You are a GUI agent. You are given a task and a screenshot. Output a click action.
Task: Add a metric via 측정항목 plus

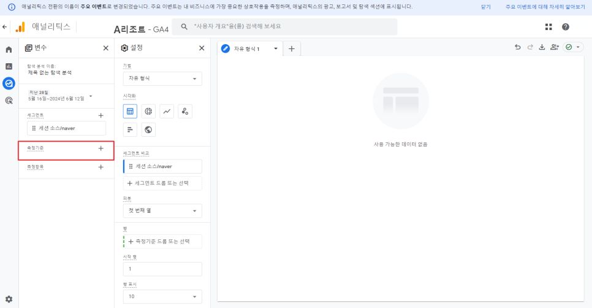pyautogui.click(x=101, y=167)
